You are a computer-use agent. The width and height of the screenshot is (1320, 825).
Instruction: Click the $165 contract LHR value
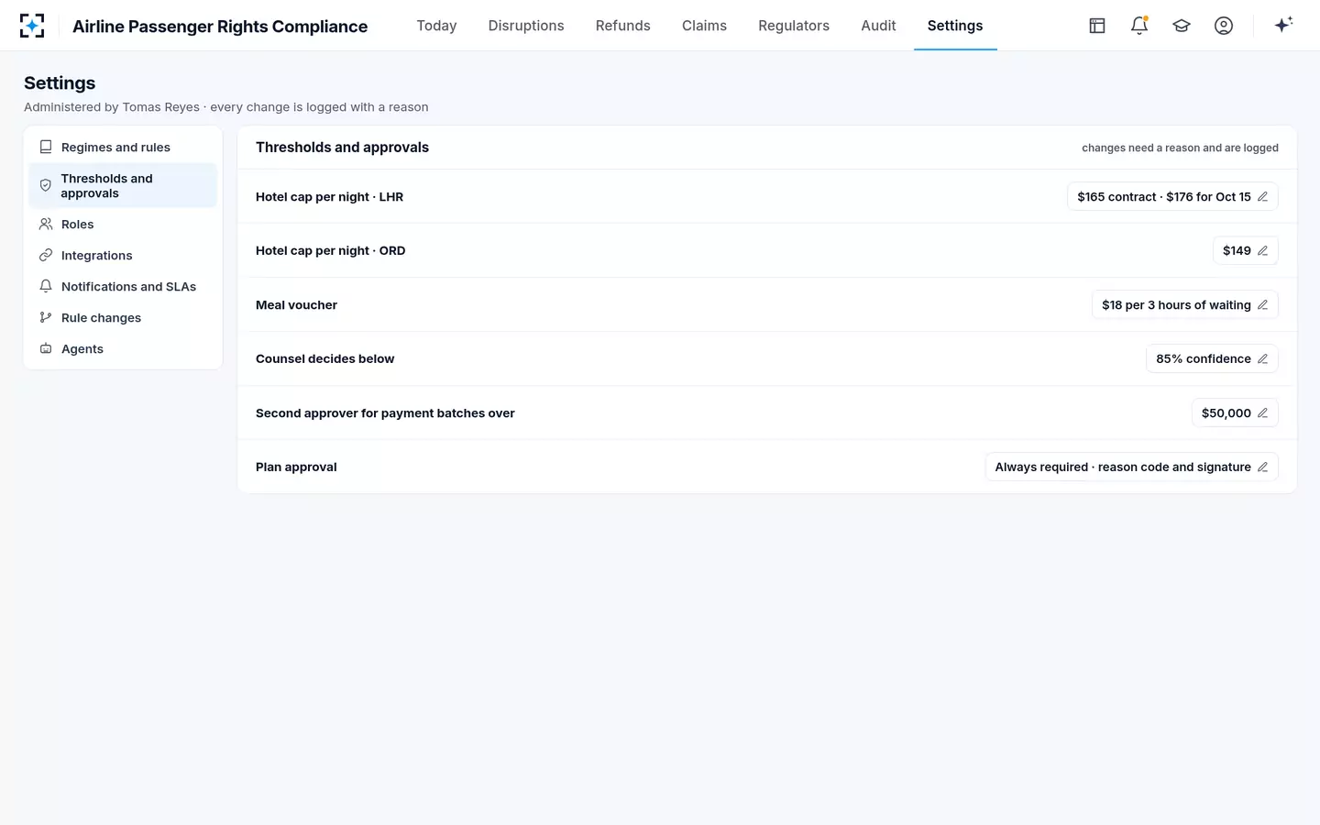tap(1172, 197)
